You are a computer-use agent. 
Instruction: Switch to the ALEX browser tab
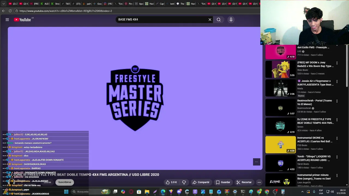pyautogui.click(x=45, y=4)
